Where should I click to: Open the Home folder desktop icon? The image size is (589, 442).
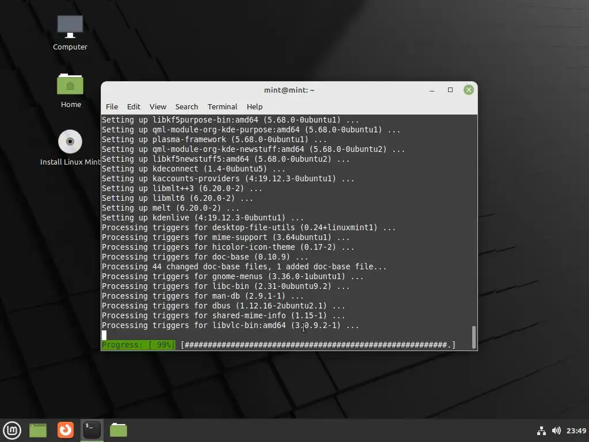pyautogui.click(x=70, y=91)
